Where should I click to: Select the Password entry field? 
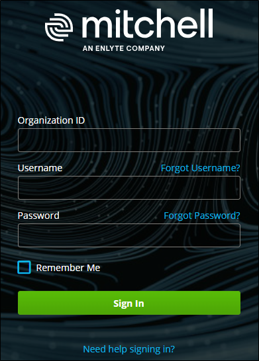click(129, 235)
